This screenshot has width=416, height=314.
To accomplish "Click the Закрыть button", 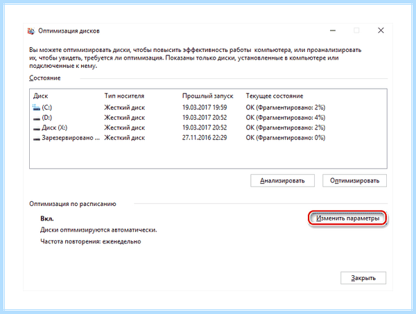I will (363, 278).
